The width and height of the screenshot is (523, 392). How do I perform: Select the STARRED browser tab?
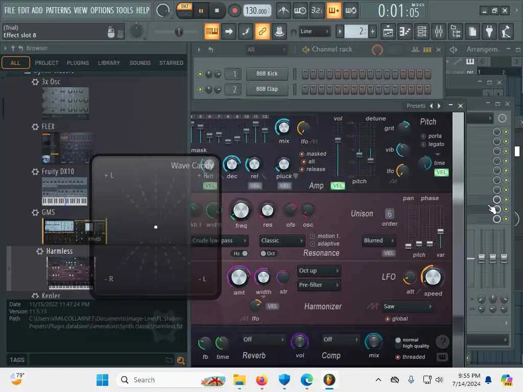tap(171, 63)
